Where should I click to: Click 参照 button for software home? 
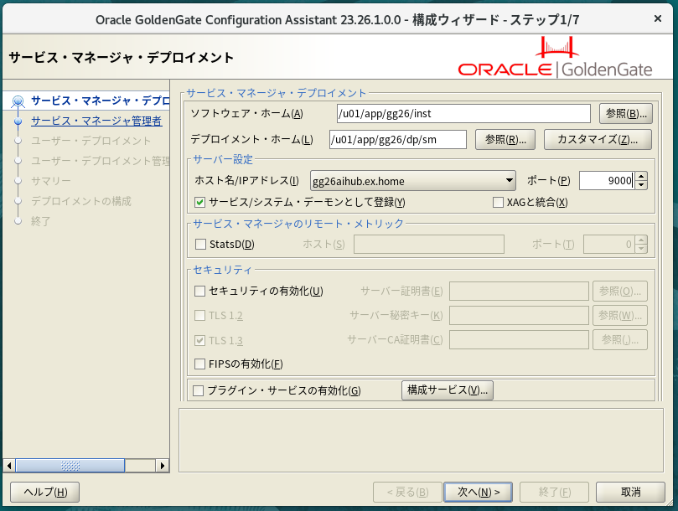click(x=625, y=113)
